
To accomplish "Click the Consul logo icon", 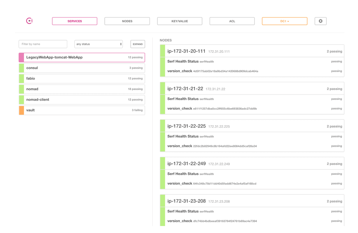I will (29, 21).
